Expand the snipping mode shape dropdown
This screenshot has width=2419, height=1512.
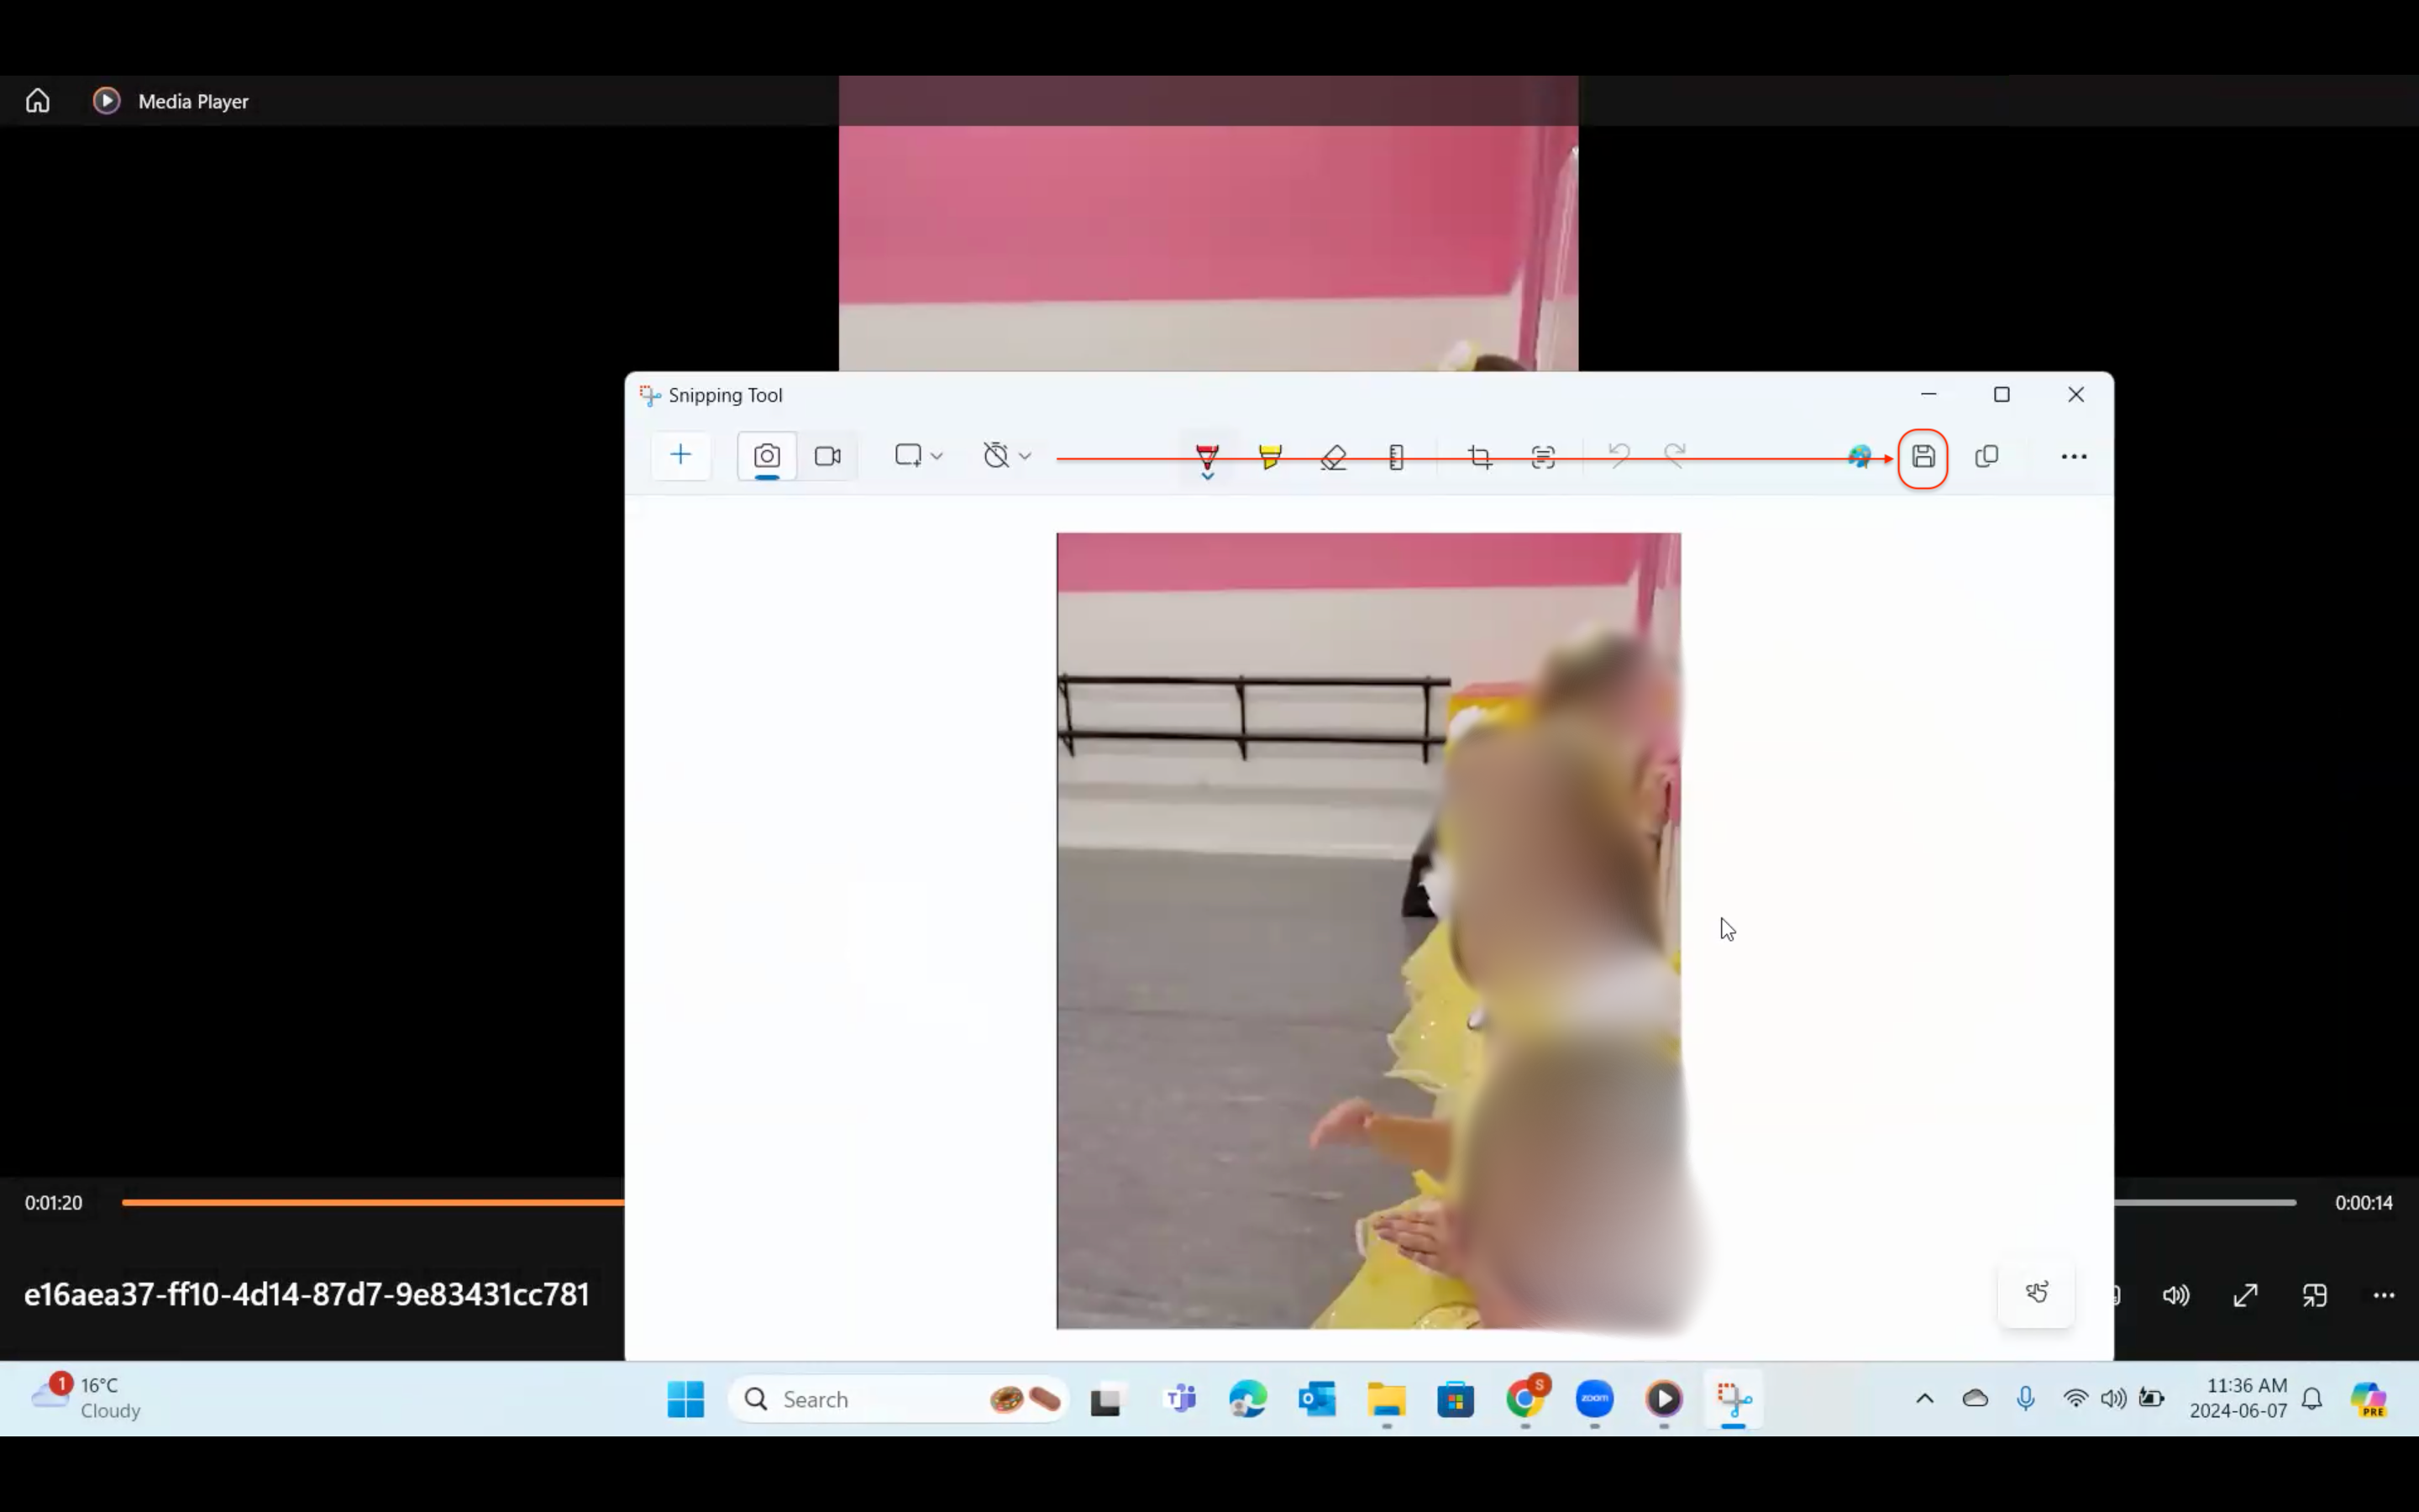(x=919, y=456)
